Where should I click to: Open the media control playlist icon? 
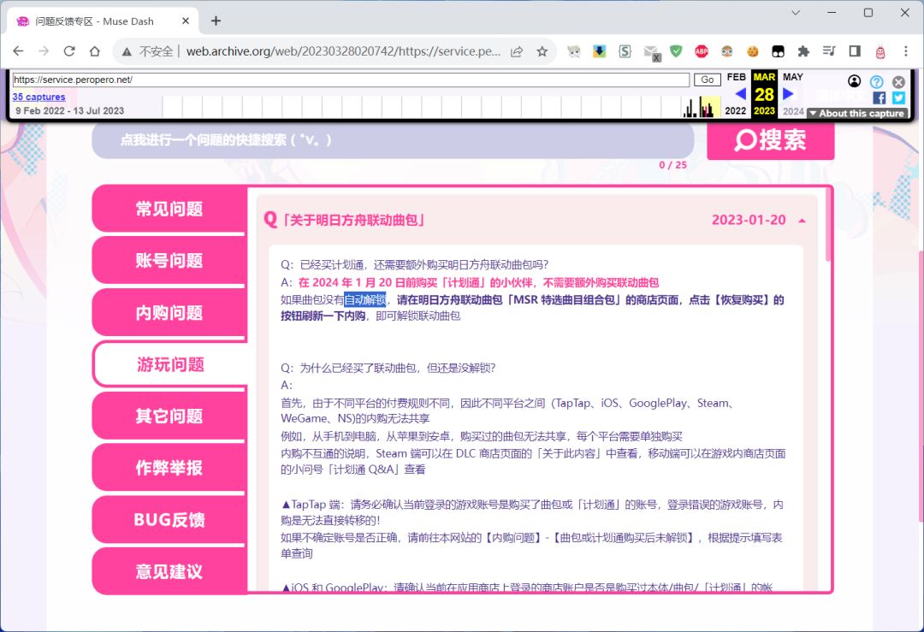[x=829, y=51]
